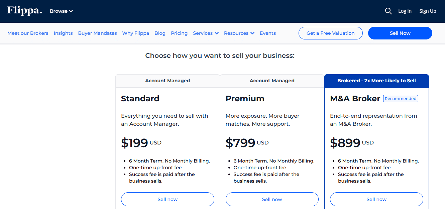Visit the Why Flippa page
Image resolution: width=445 pixels, height=209 pixels.
coord(136,33)
